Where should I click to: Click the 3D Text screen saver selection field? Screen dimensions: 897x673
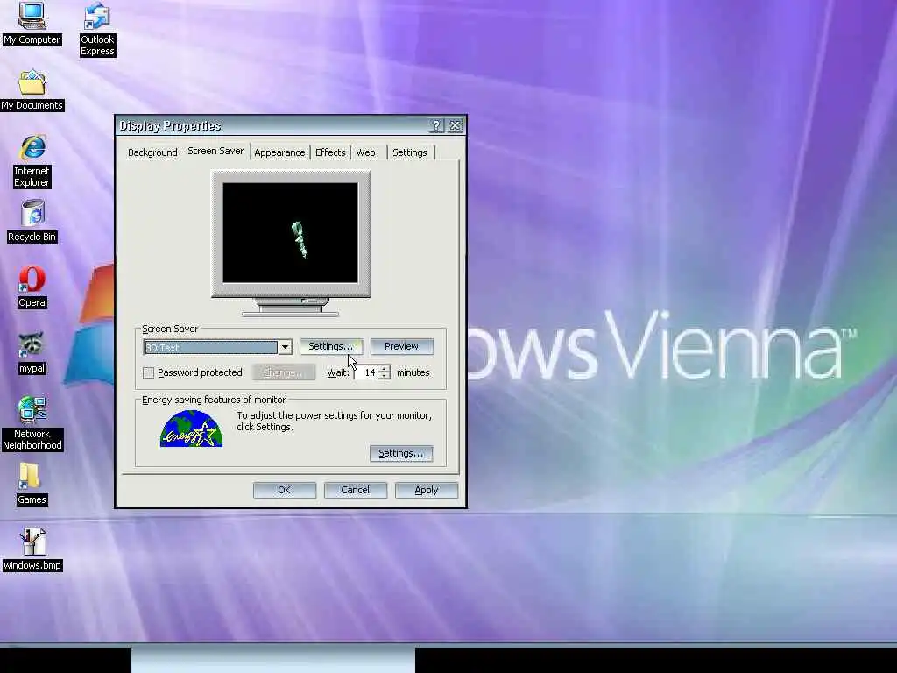pos(210,347)
